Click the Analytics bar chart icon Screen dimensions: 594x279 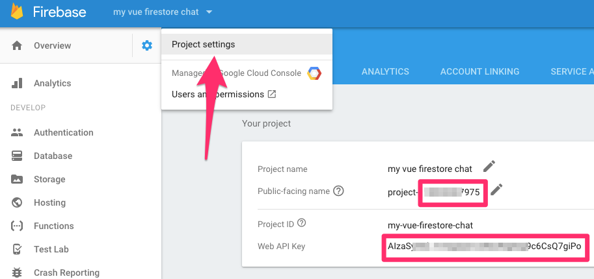click(18, 83)
